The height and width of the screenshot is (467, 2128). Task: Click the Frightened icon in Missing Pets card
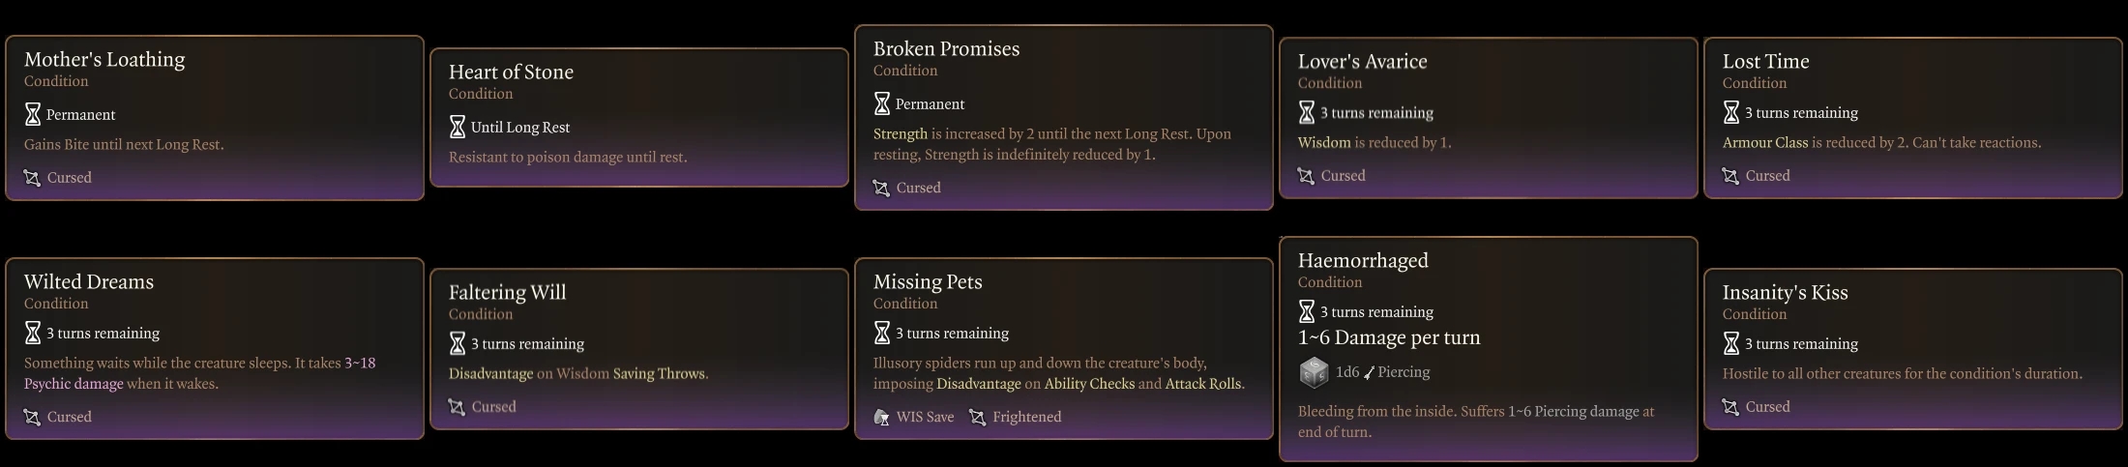click(x=978, y=418)
